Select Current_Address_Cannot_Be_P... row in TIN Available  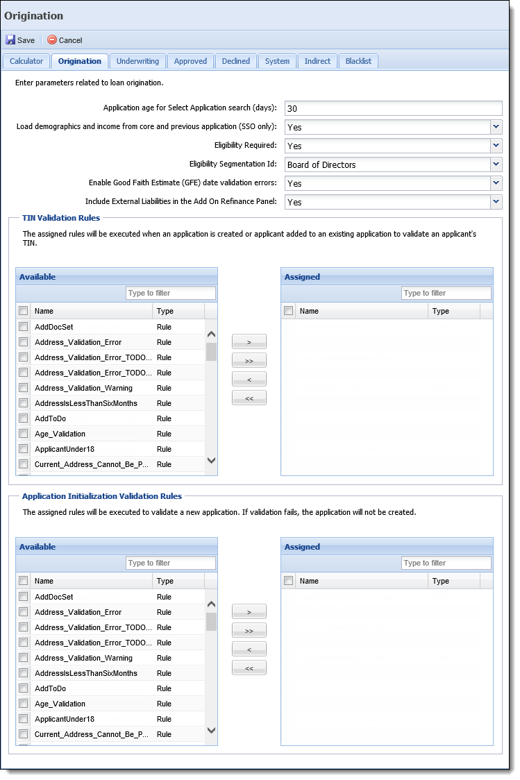[x=110, y=464]
